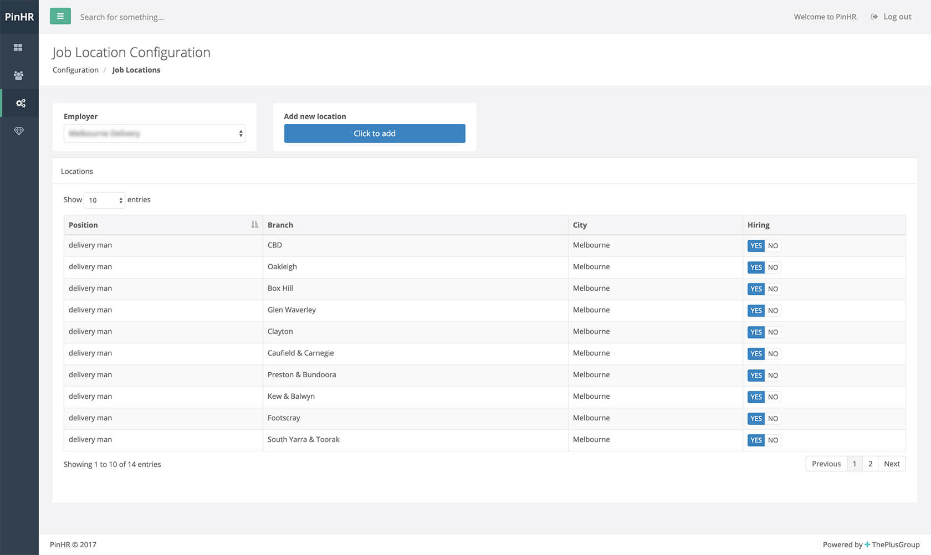The image size is (931, 555).
Task: Navigate to Configuration via breadcrumb
Action: coord(75,70)
